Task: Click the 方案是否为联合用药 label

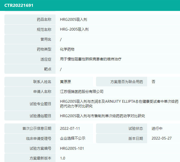Action: click(127, 82)
